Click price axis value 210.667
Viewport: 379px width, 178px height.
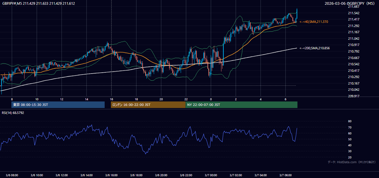point(353,58)
